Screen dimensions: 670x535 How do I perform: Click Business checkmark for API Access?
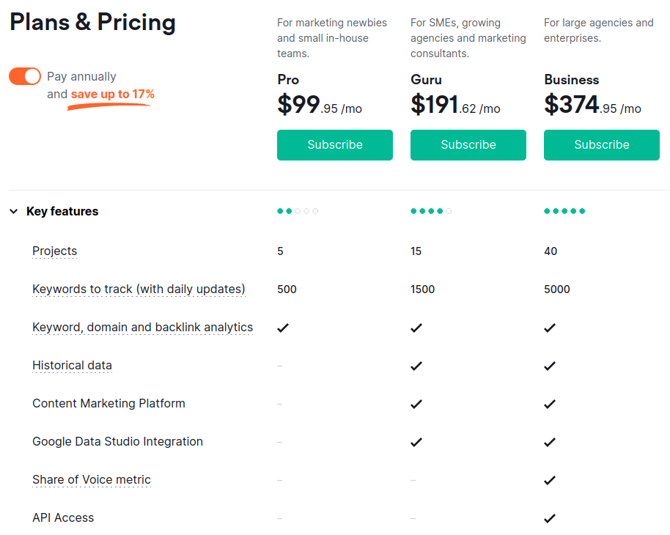(x=550, y=518)
